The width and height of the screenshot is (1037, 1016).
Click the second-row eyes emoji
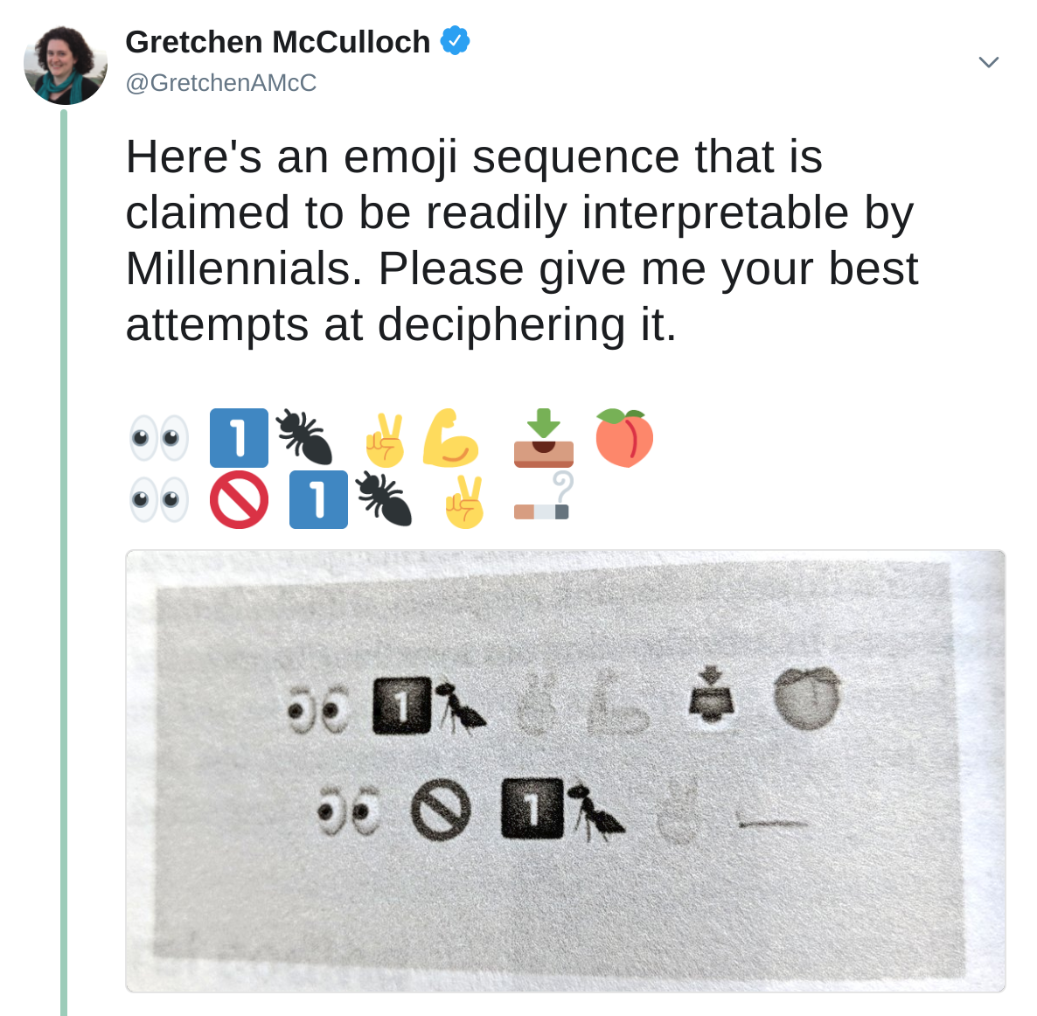159,500
